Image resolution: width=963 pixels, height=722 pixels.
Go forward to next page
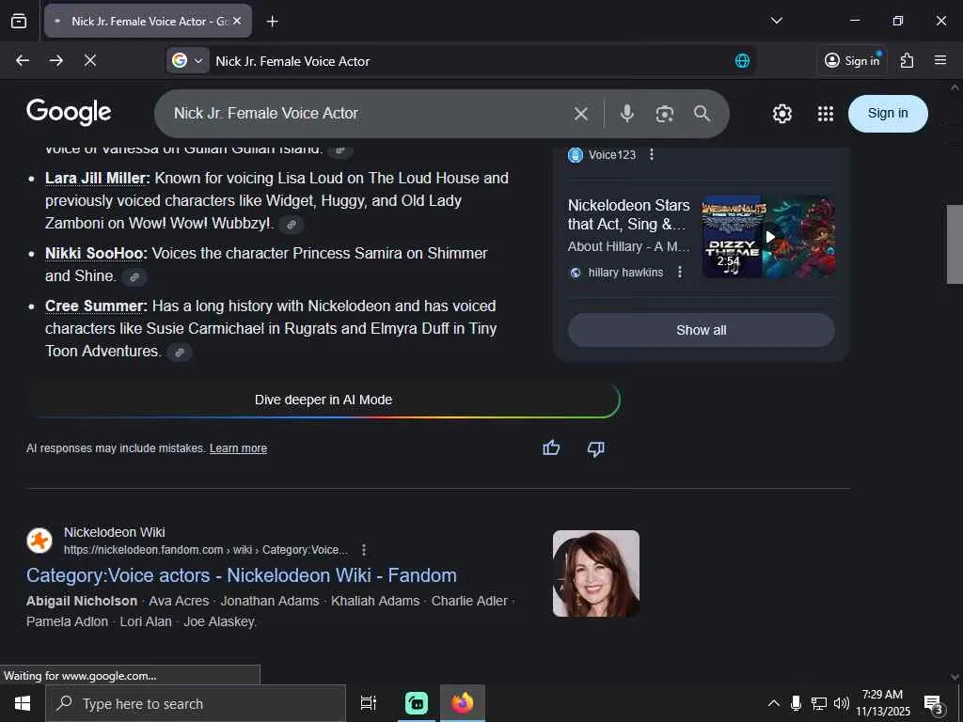tap(55, 60)
